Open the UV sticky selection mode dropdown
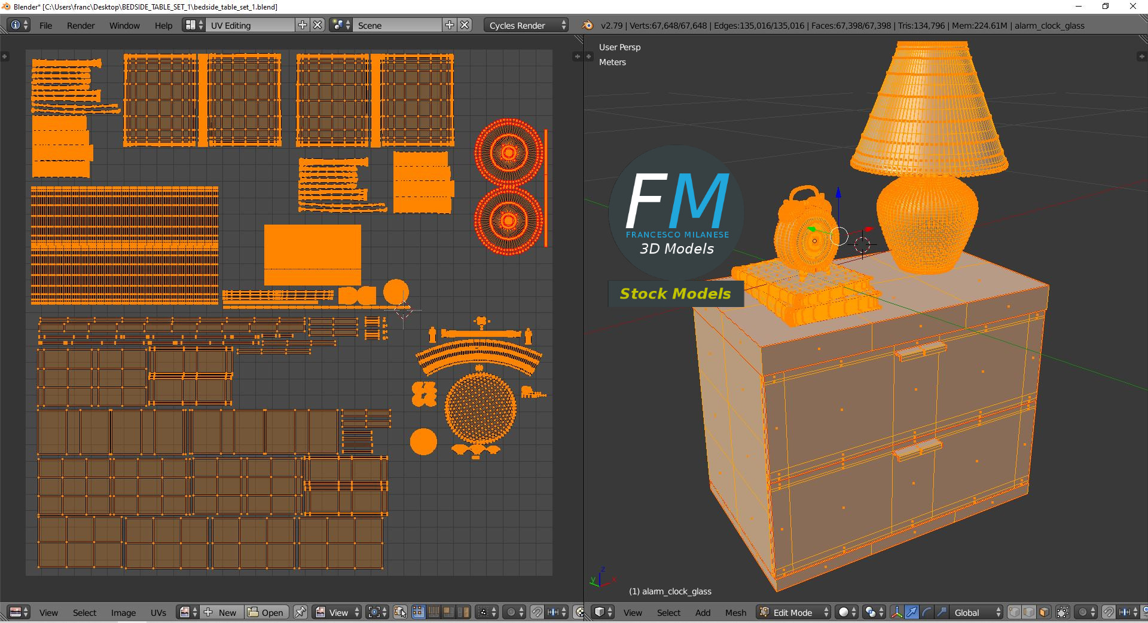Viewport: 1148px width, 623px height. click(486, 612)
